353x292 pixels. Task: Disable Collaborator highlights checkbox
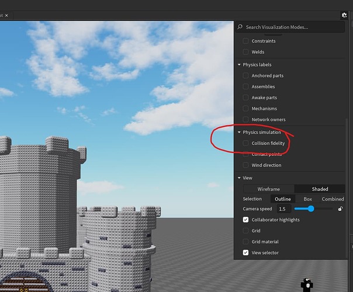pos(245,220)
